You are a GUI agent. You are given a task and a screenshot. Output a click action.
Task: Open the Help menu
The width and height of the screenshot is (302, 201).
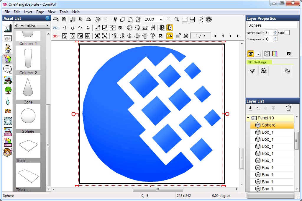coord(76,12)
